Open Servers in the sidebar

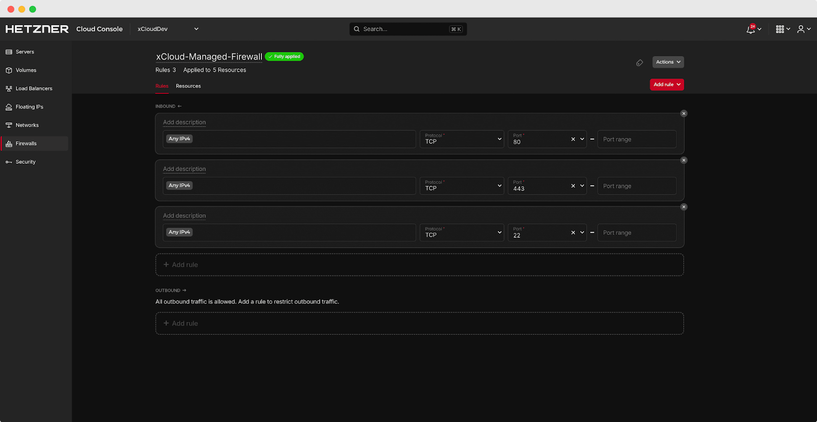click(x=34, y=52)
